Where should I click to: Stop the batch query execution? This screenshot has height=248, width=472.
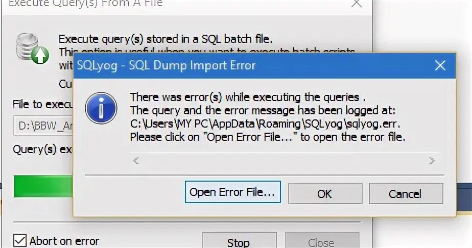pos(239,240)
